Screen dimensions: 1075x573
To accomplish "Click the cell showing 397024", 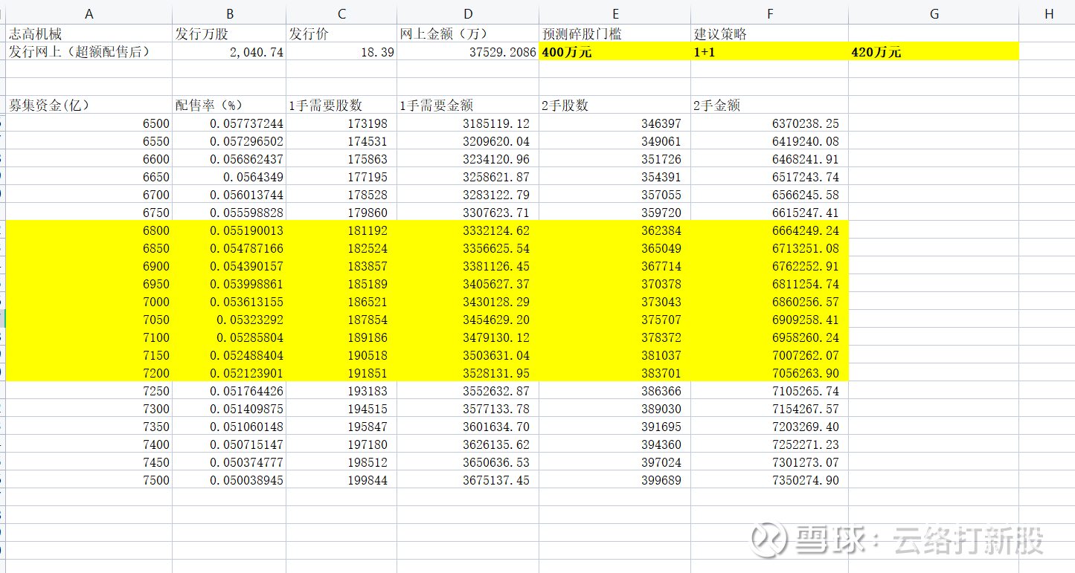I will tap(615, 462).
